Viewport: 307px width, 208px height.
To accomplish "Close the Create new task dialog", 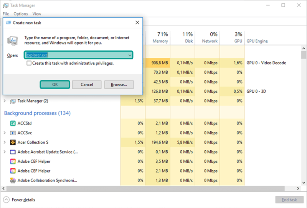I will (137, 23).
